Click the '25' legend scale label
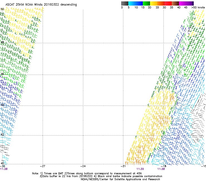Image resolution: width=206 pixels, height=181 pixels. pyautogui.click(x=157, y=8)
